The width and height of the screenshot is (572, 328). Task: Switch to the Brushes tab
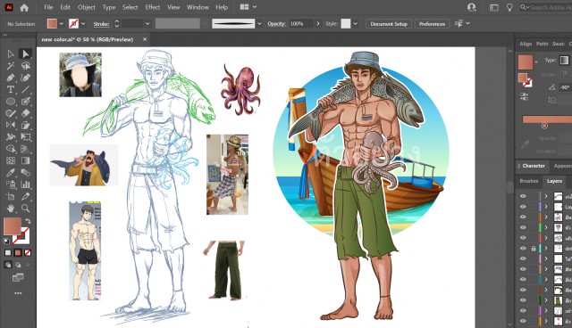pos(529,181)
